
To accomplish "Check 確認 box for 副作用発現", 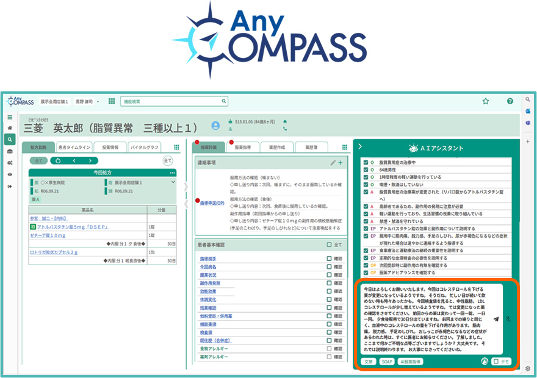I will coord(329,283).
